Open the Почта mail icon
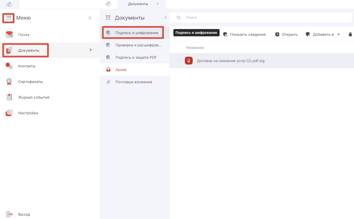 point(9,35)
